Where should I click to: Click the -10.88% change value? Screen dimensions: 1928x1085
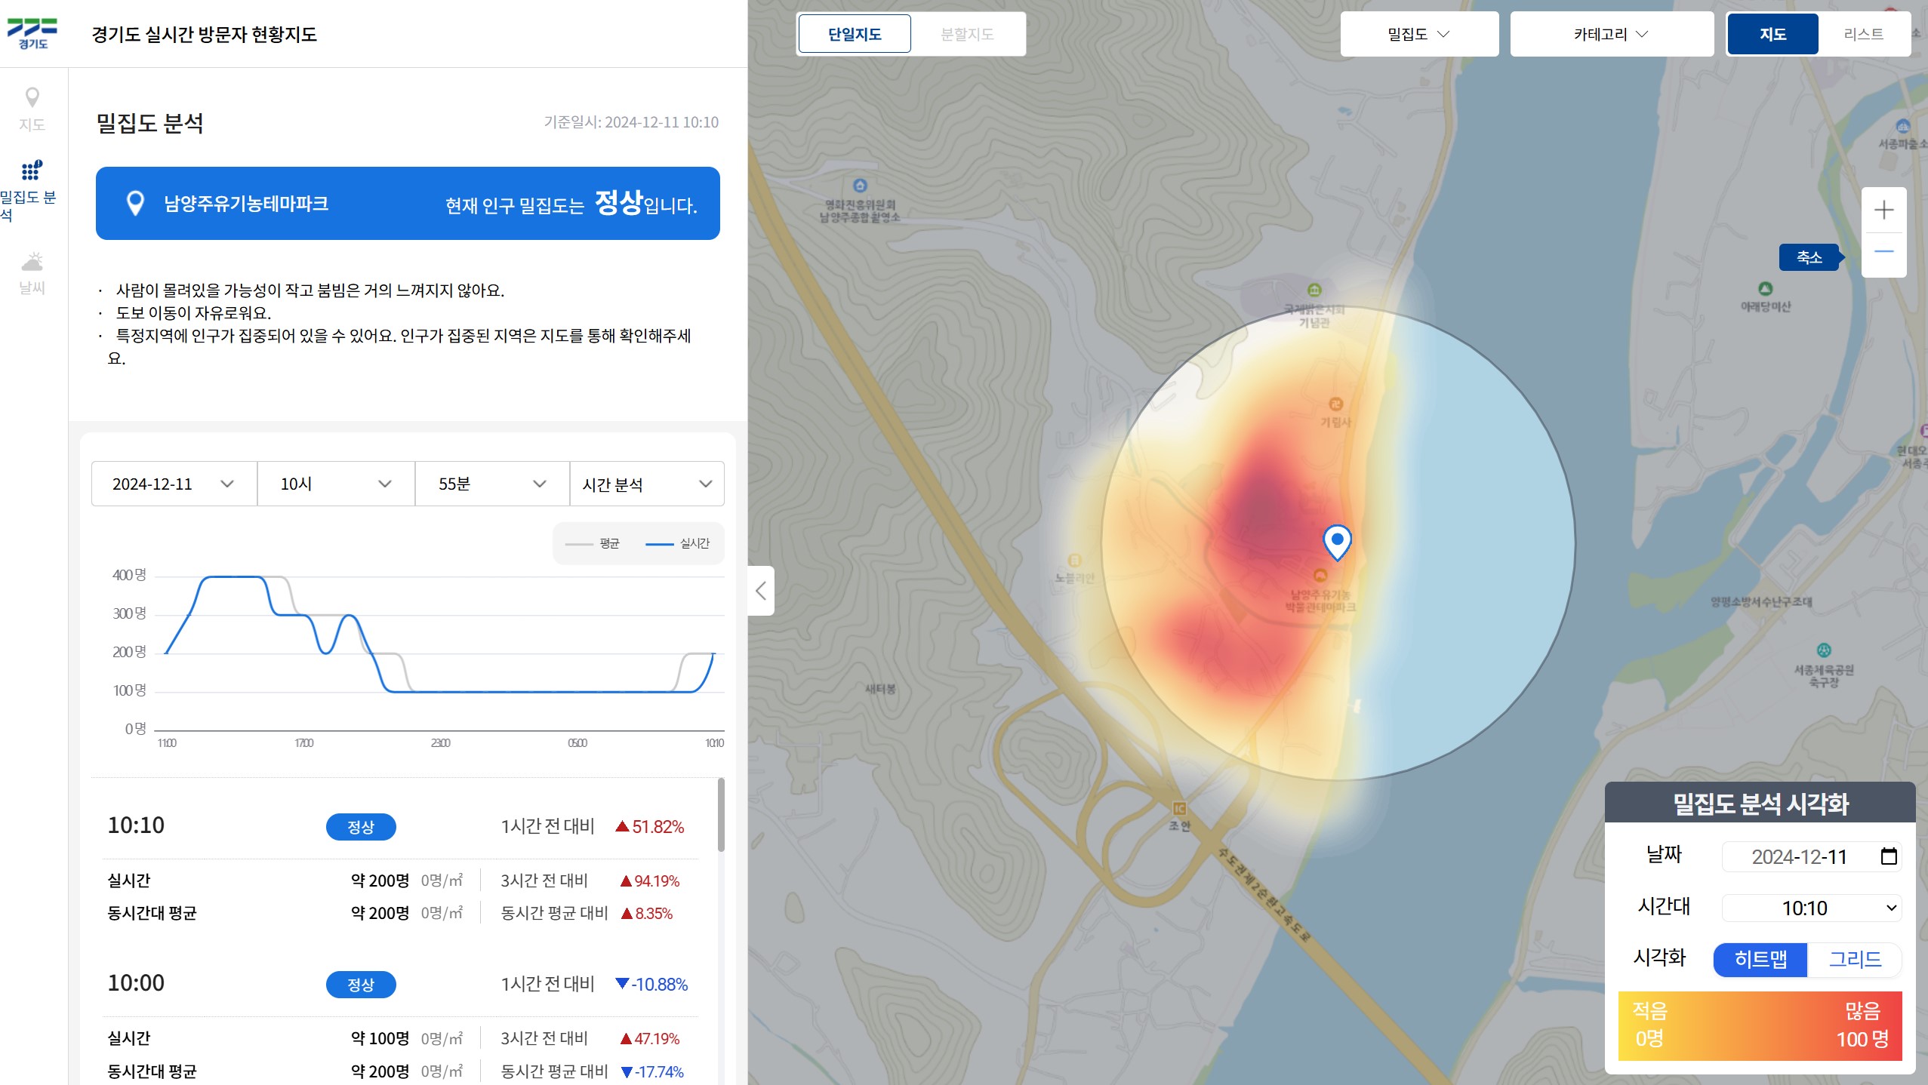point(659,985)
